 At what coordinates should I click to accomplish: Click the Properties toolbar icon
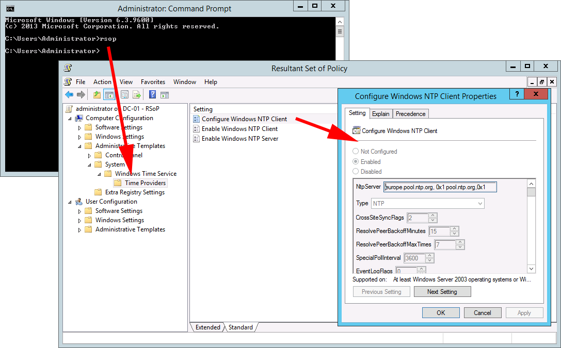click(124, 94)
